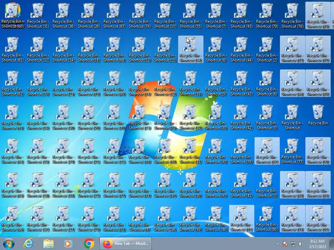
Task: Select Recycle Bin - Shortcut (63)
Action: coord(13,117)
